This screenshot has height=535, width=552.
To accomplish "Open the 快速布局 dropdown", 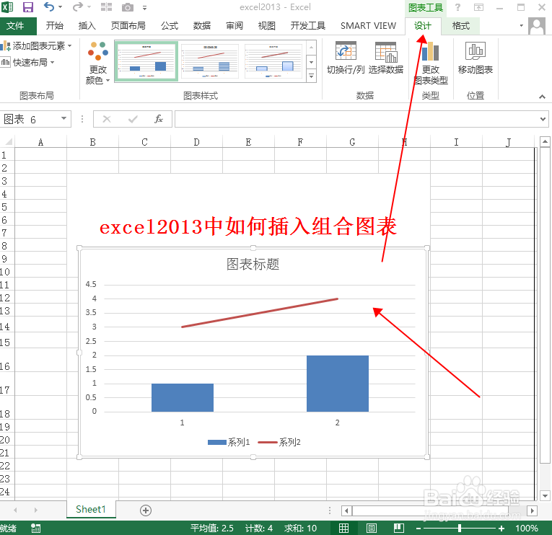I will coord(28,63).
